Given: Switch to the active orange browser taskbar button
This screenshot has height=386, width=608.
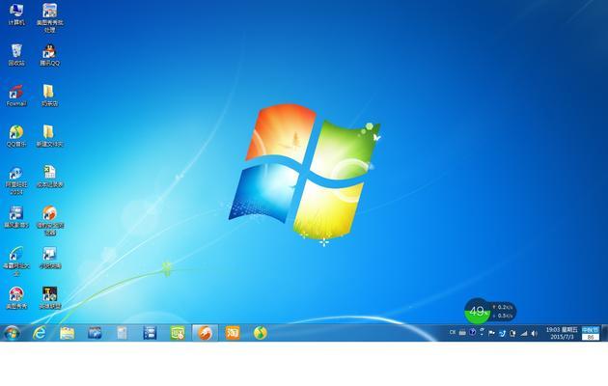Looking at the screenshot, I should 206,333.
